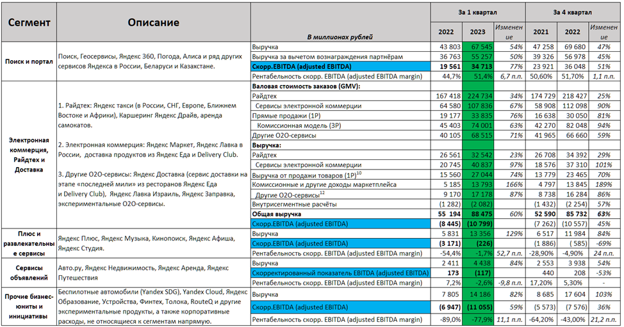Click the revenue value '32 542'
The width and height of the screenshot is (624, 327).
click(477, 155)
